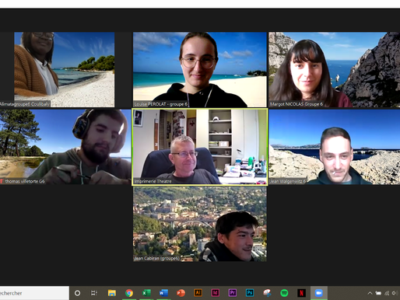Open PowerPoint from the taskbar
Image resolution: width=400 pixels, height=300 pixels.
click(181, 293)
